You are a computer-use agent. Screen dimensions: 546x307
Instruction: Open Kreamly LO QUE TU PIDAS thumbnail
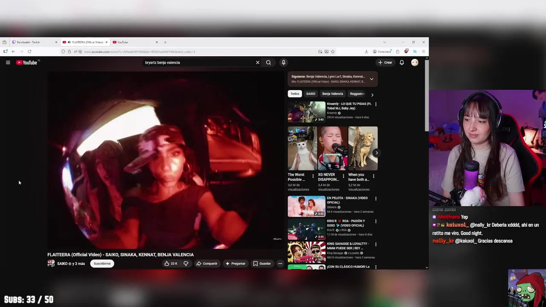click(306, 112)
